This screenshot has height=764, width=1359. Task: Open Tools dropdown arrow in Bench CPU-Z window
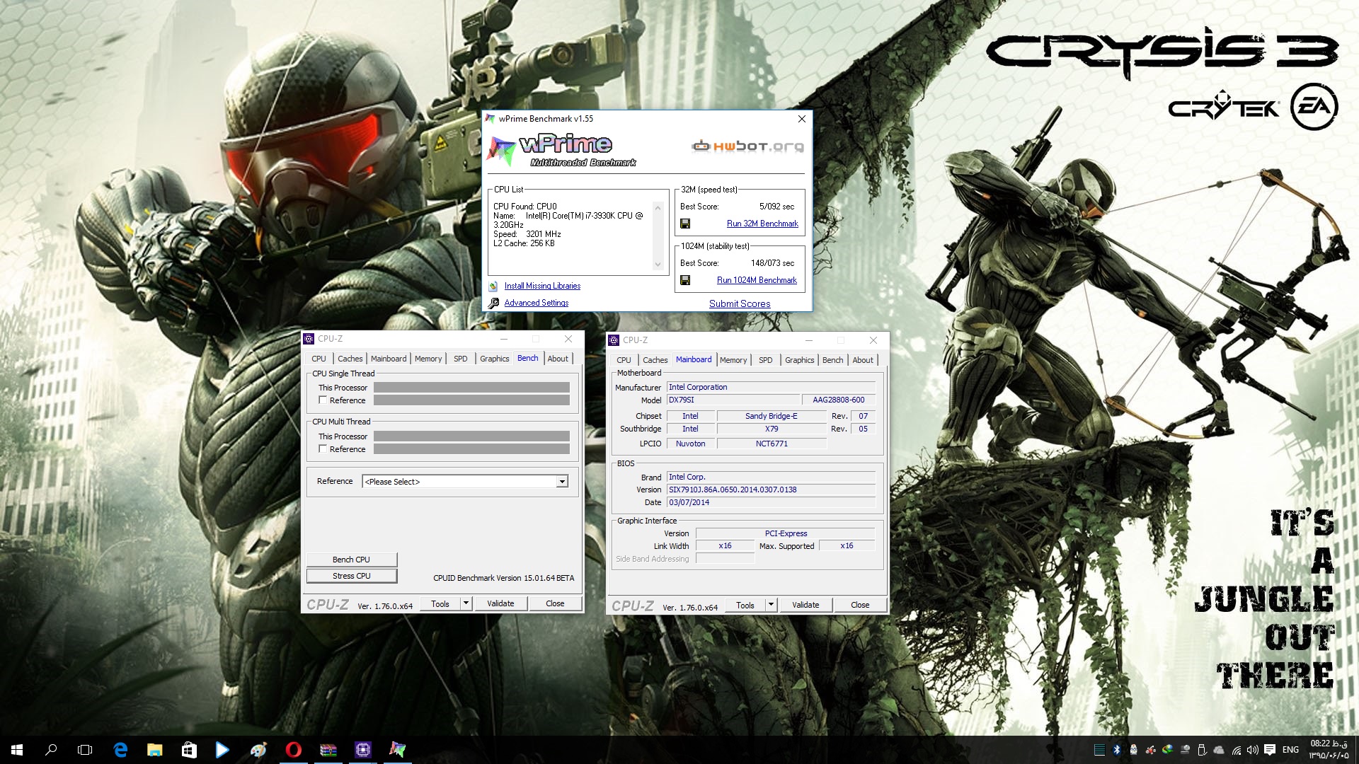point(466,603)
